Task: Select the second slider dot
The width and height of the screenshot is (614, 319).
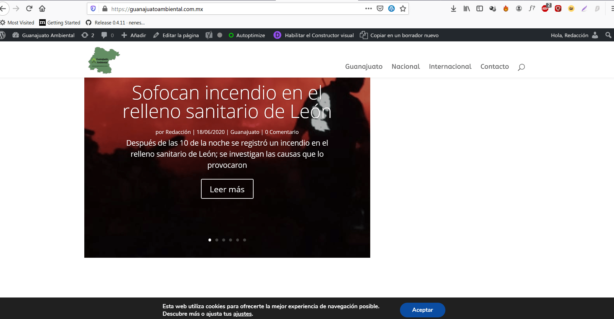Action: point(217,240)
